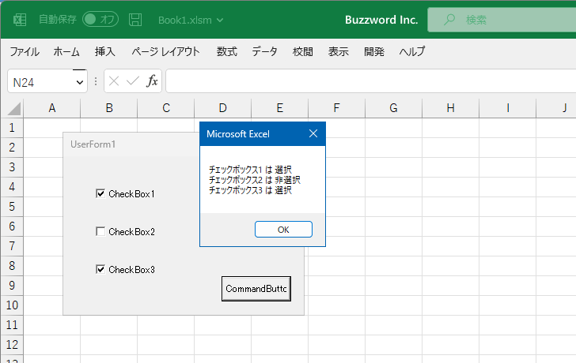Select column F header

(x=337, y=108)
